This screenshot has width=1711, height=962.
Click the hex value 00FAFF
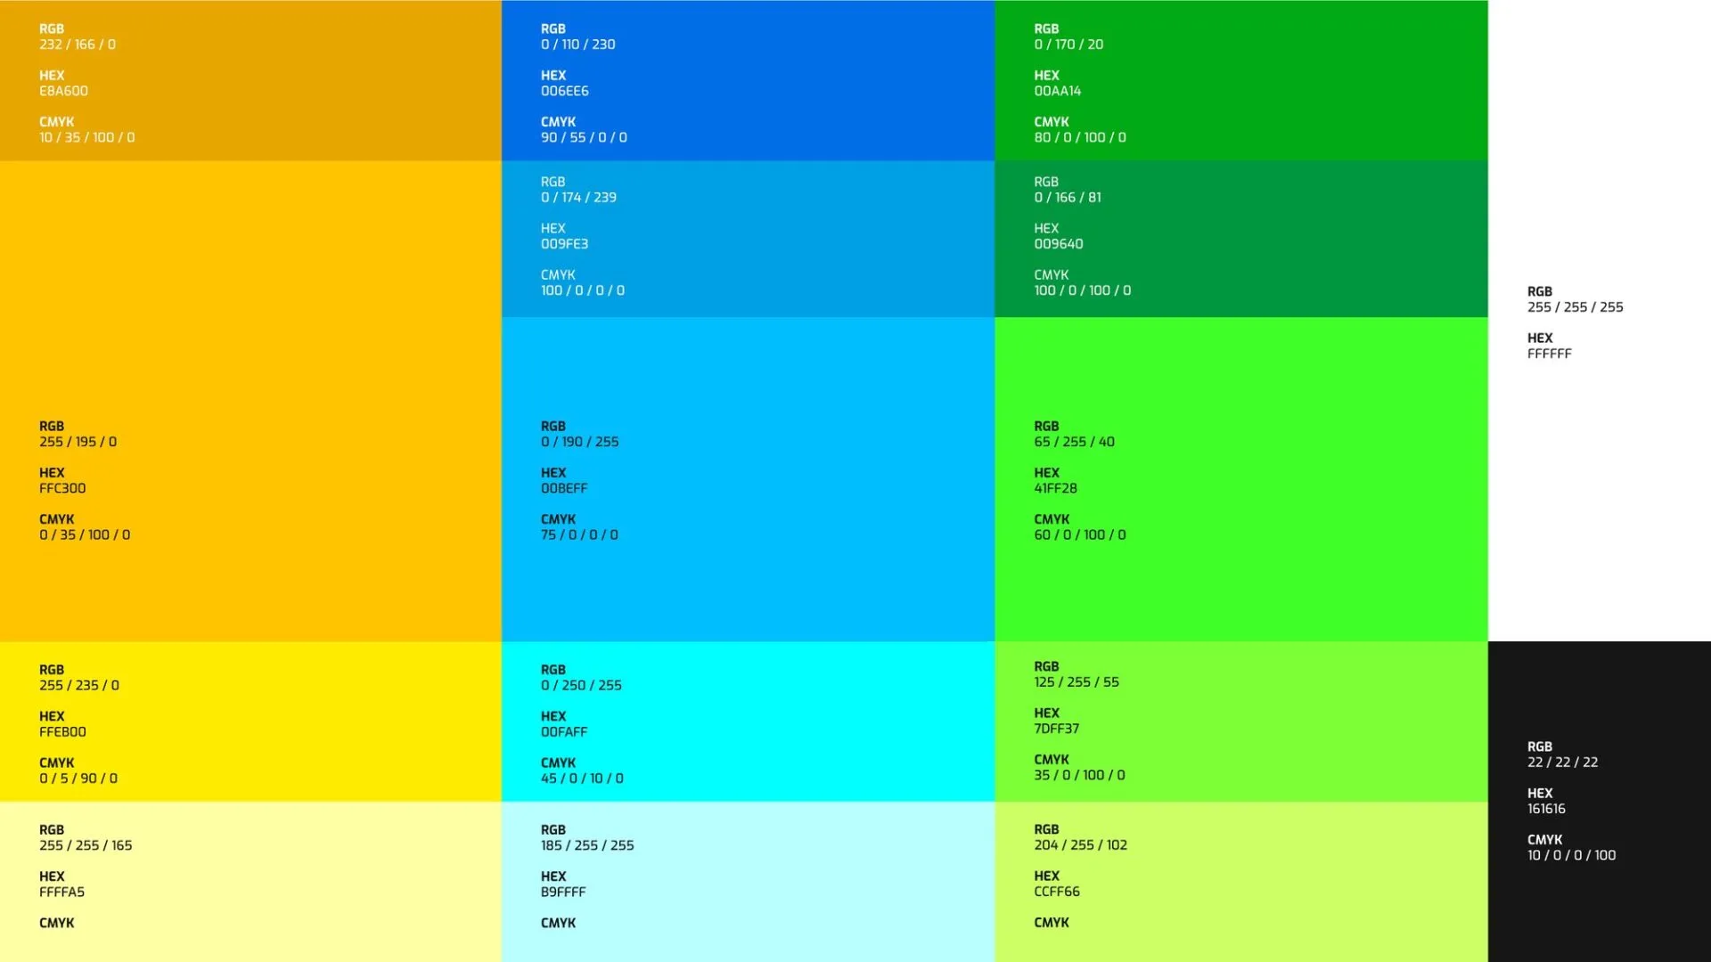coord(564,732)
